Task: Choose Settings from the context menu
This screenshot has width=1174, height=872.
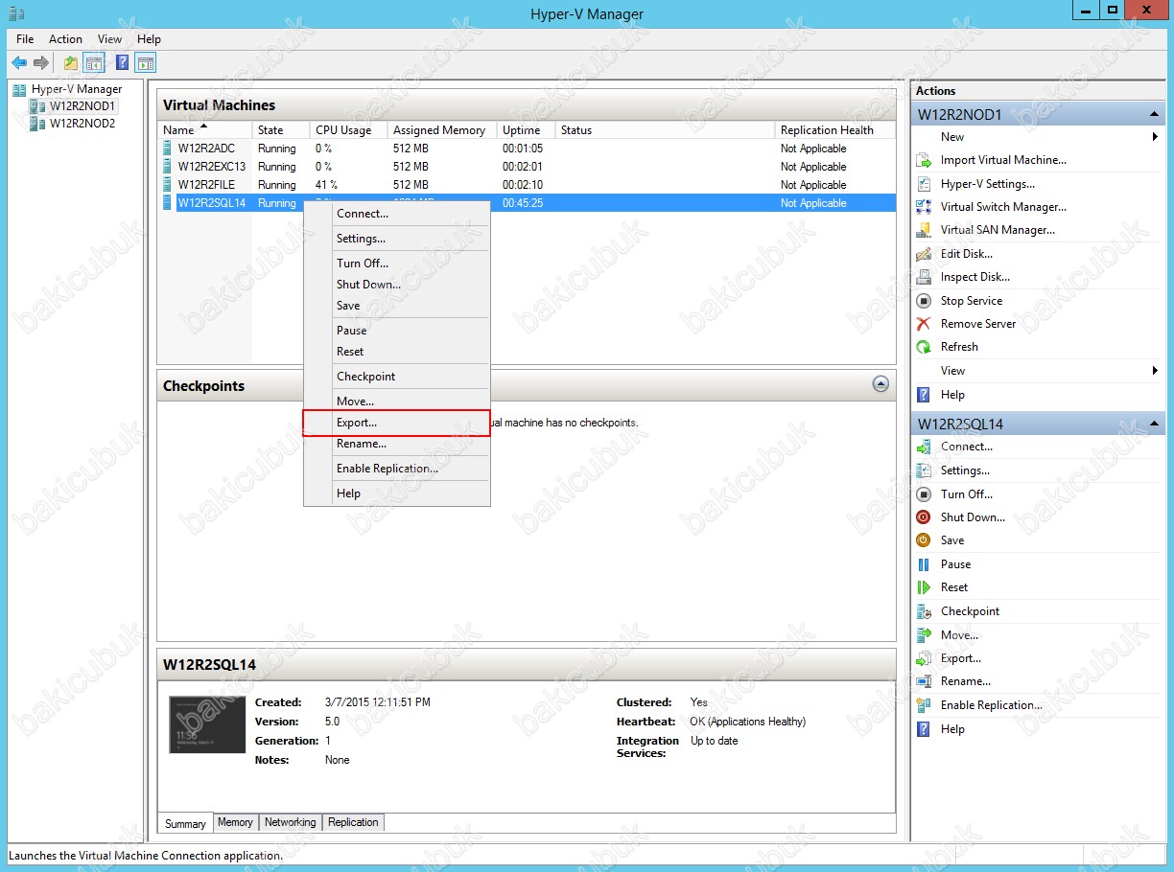Action: (397, 239)
